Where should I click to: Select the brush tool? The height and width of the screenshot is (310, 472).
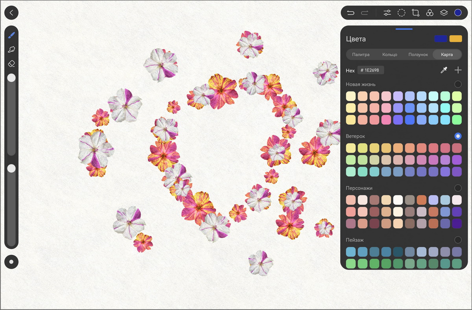(11, 35)
